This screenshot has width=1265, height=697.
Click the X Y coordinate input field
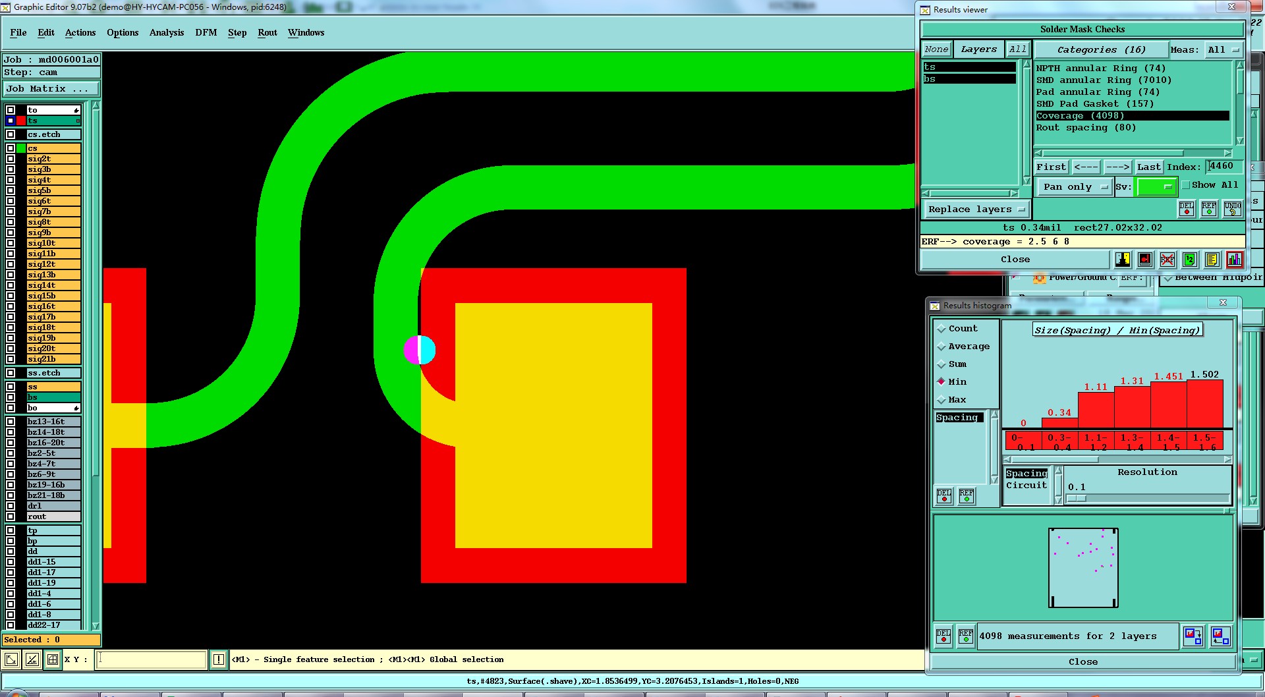152,659
